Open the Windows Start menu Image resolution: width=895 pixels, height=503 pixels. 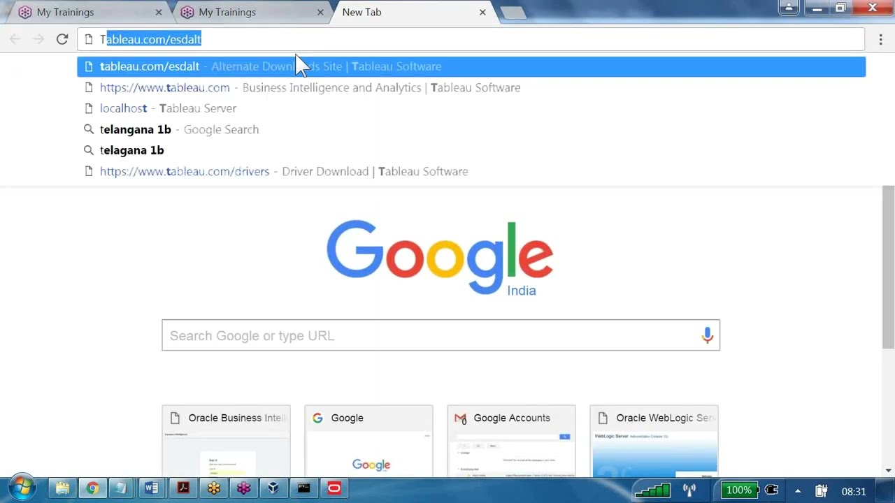pos(22,488)
